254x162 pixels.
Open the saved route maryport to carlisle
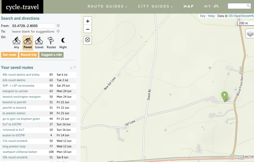click(x=15, y=91)
